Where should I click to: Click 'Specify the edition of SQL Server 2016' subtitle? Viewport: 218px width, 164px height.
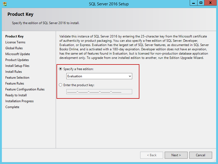point(46,23)
